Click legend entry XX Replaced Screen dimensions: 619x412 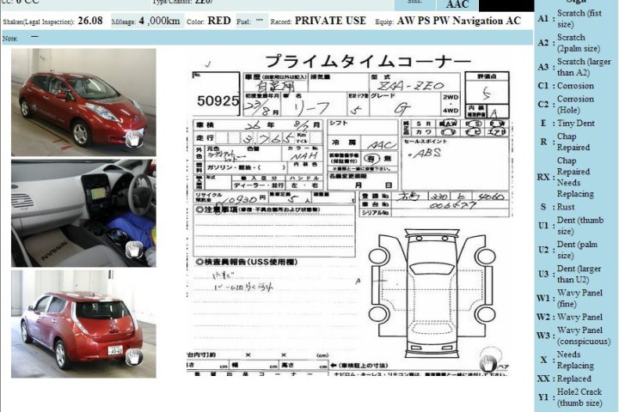tap(564, 379)
